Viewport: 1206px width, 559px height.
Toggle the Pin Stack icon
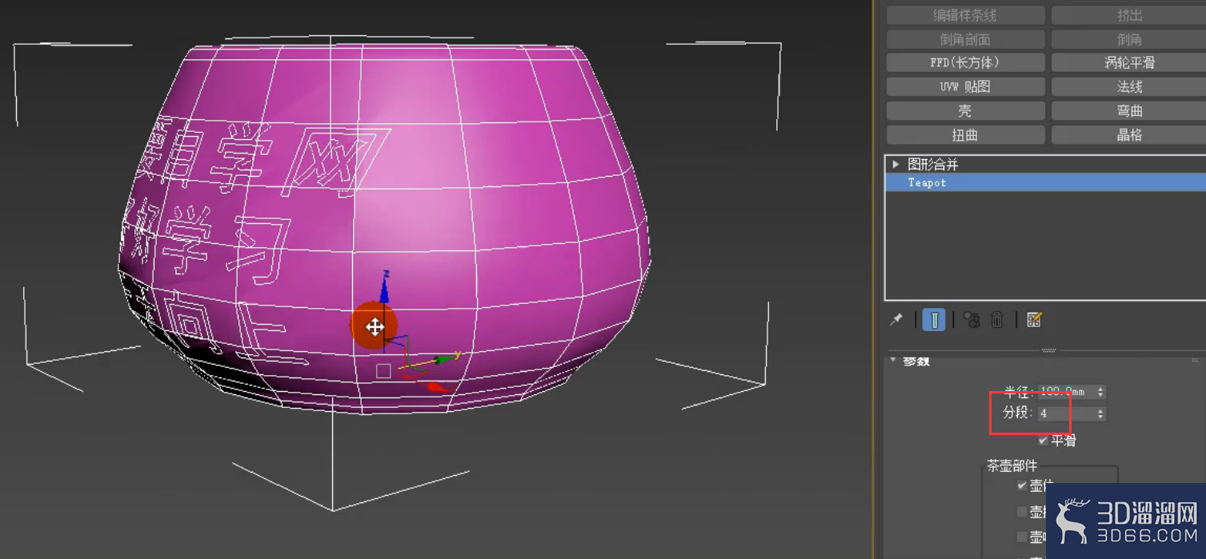coord(895,320)
